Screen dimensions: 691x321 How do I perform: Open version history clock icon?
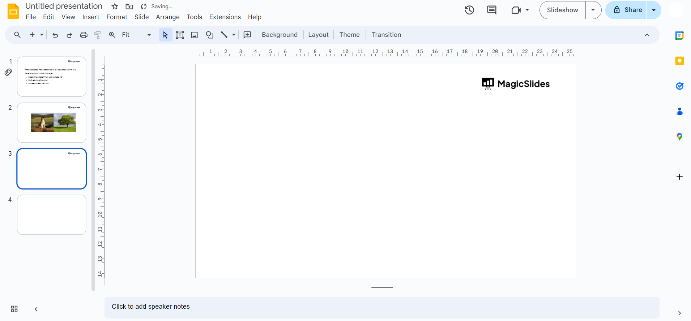(469, 10)
